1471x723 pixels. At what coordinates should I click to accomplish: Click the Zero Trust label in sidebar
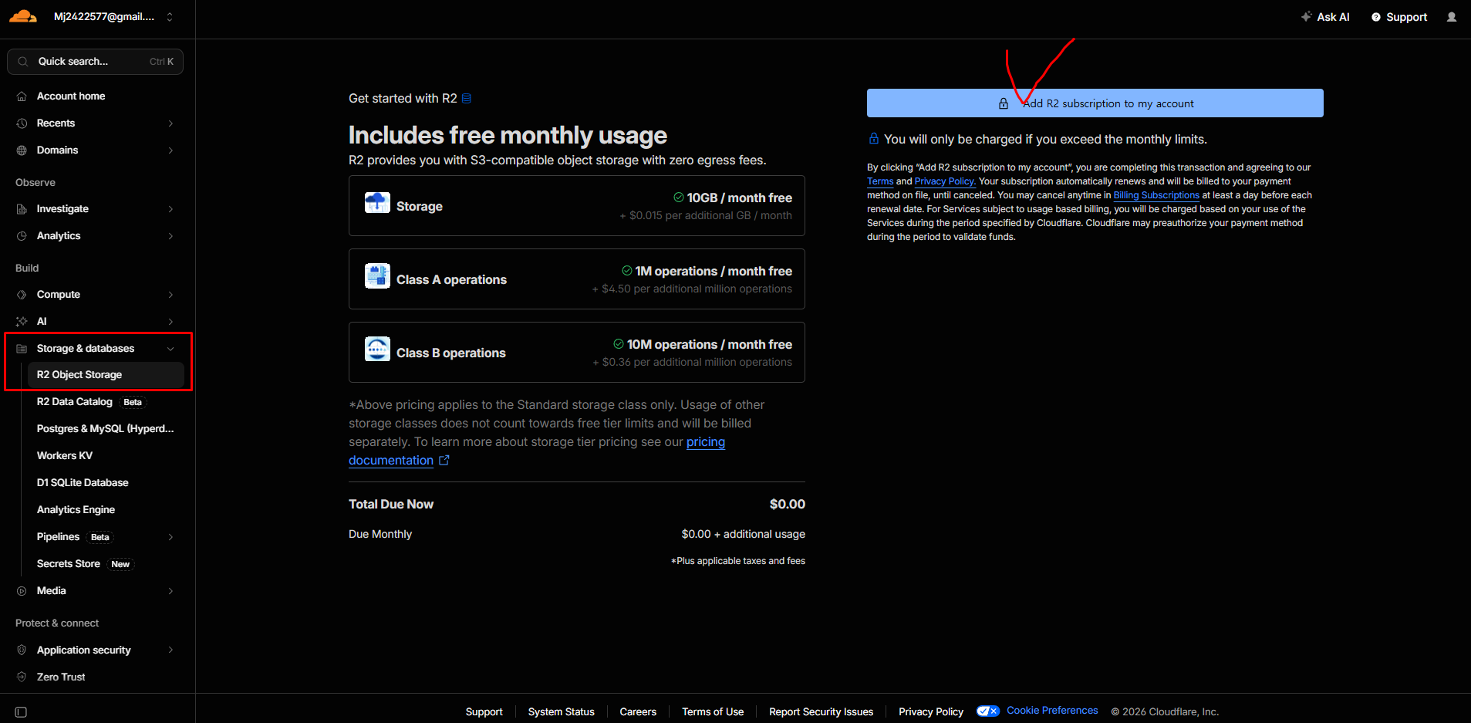(x=61, y=677)
